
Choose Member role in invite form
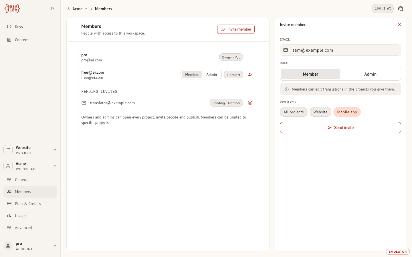point(310,74)
